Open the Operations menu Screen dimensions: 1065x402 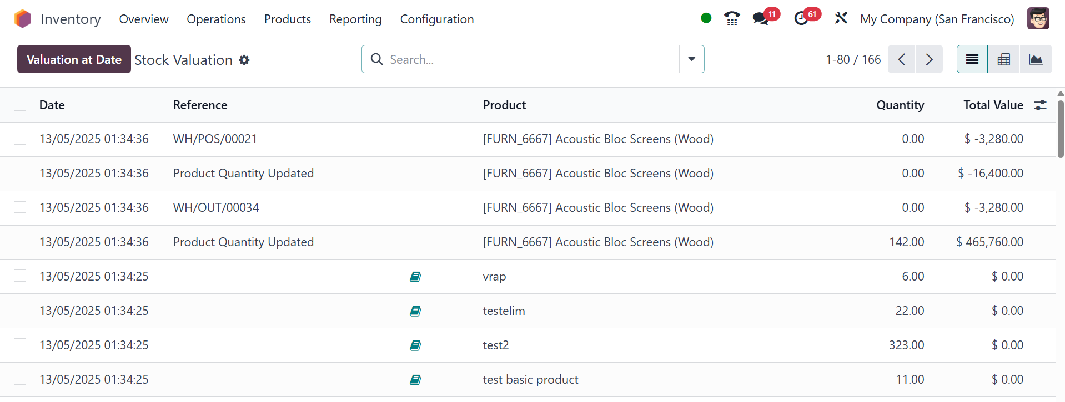point(216,19)
